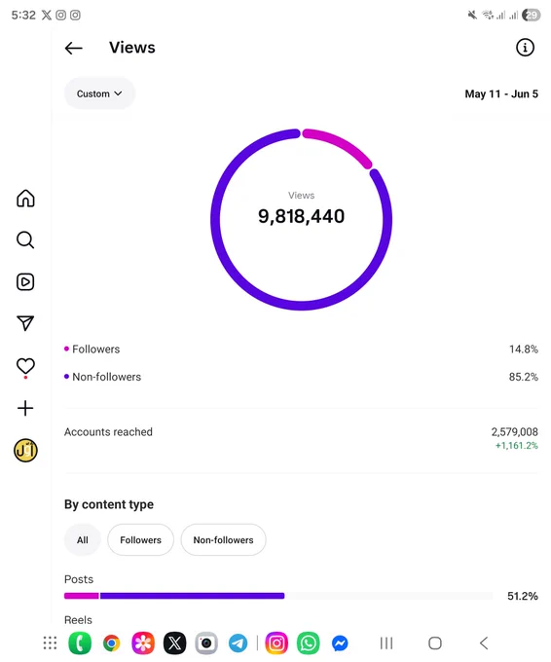Open Search from the sidebar magnifier icon
The image size is (551, 662).
pos(25,239)
